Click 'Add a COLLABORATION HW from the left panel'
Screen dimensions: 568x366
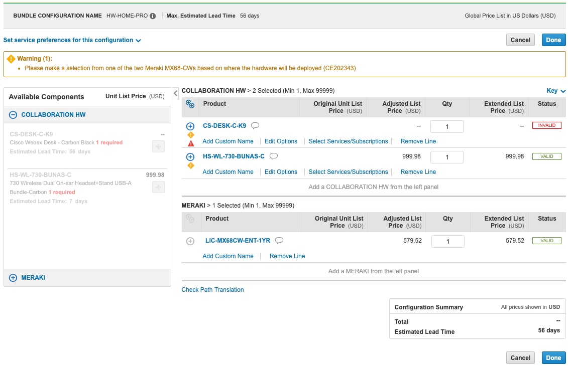point(374,187)
